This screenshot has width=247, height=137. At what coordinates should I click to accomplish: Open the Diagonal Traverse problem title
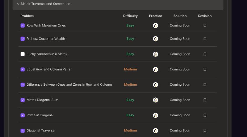40,131
